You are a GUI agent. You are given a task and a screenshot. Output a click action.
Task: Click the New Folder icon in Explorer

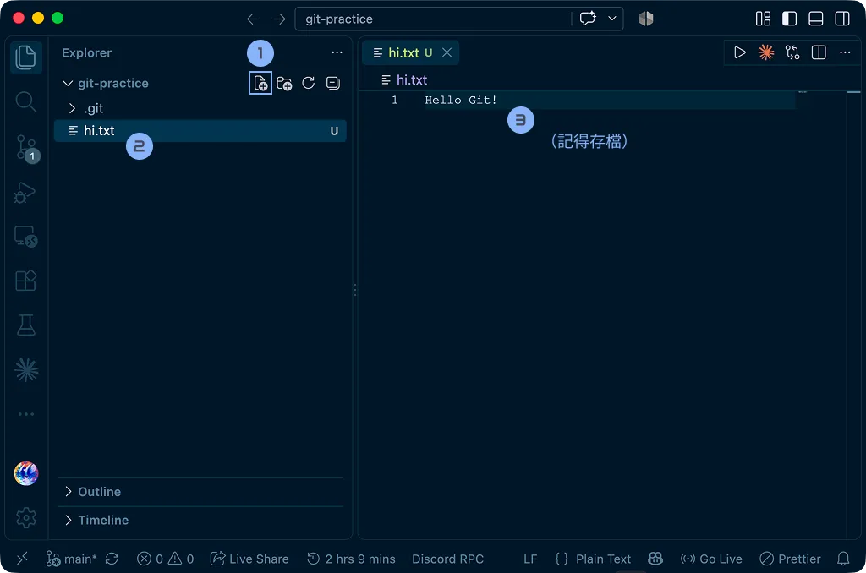point(284,84)
